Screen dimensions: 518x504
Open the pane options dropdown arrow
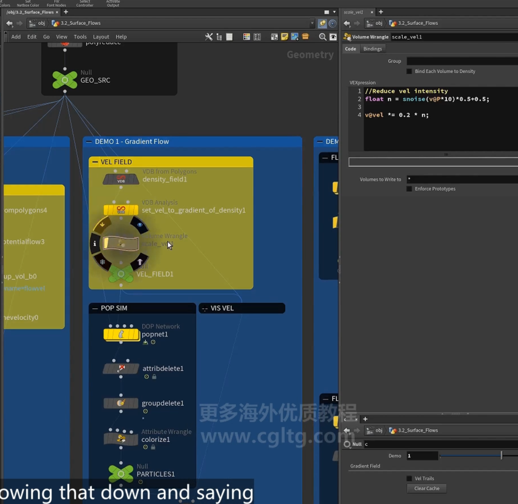tap(334, 12)
